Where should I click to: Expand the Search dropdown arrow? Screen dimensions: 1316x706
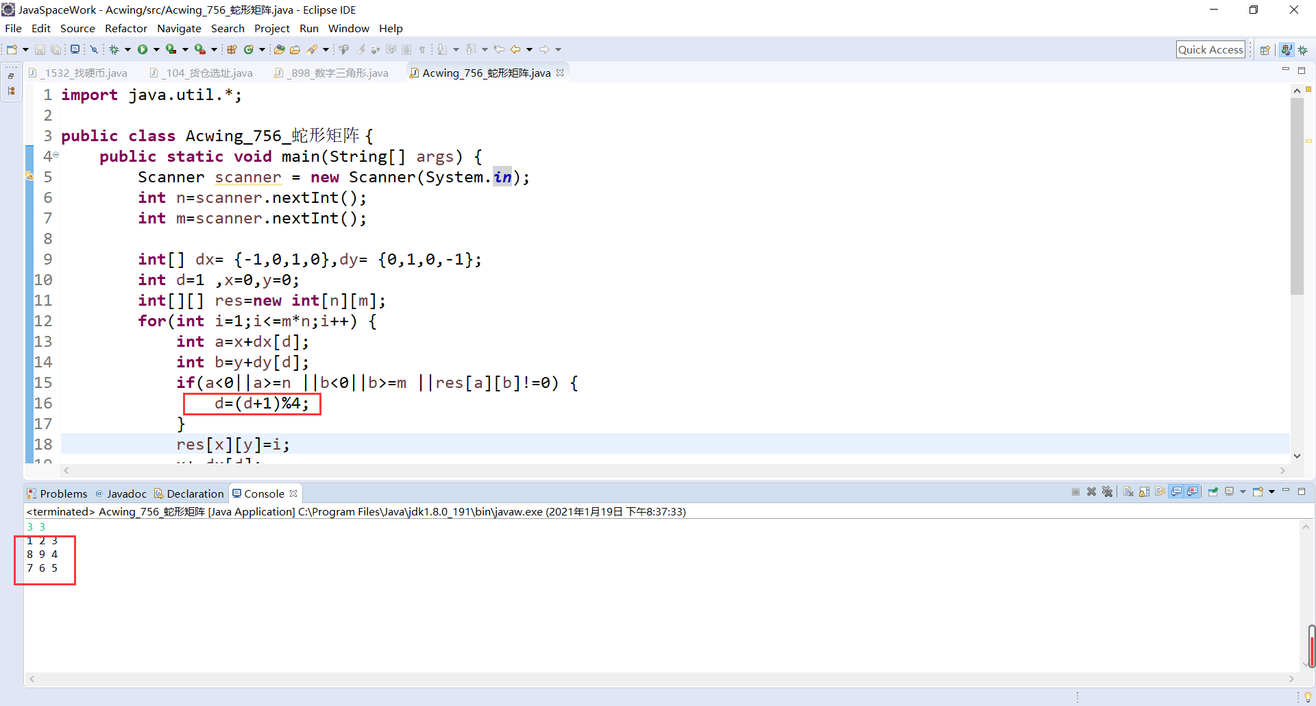tap(326, 49)
